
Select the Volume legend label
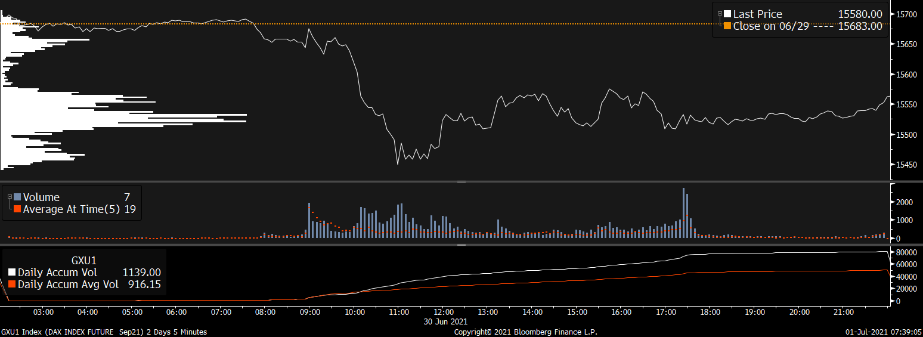coord(41,197)
